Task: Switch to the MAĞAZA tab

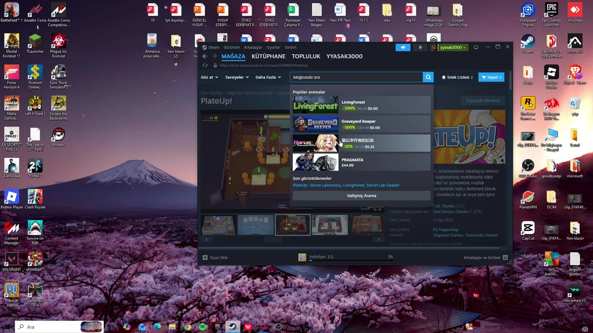Action: click(233, 56)
